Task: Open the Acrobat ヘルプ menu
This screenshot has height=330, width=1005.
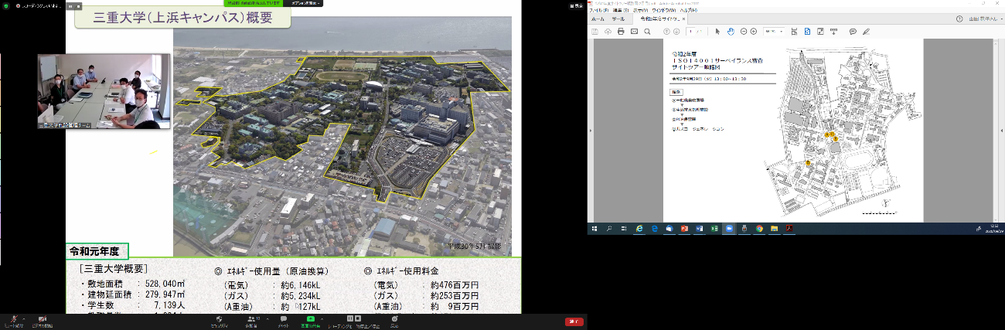Action: [689, 10]
